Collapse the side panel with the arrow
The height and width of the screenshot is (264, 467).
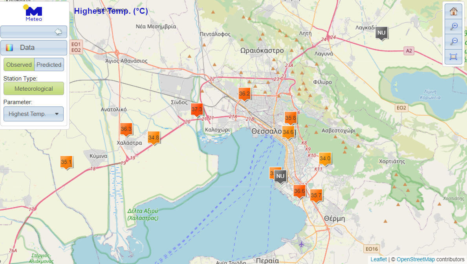pyautogui.click(x=59, y=32)
